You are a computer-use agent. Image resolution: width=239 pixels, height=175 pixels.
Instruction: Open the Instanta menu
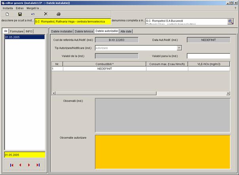point(8,8)
